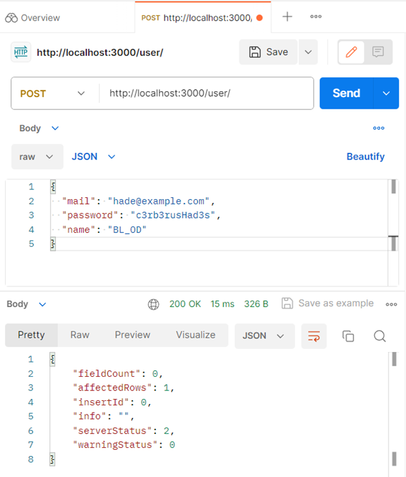Screen dimensions: 406x477
Task: Expand the Save options dropdown arrow
Action: coord(308,52)
